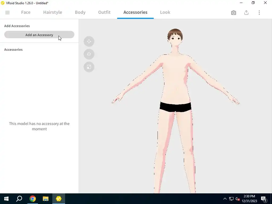Viewport: 272px width, 204px height.
Task: Switch to the Look tab
Action: pyautogui.click(x=165, y=12)
